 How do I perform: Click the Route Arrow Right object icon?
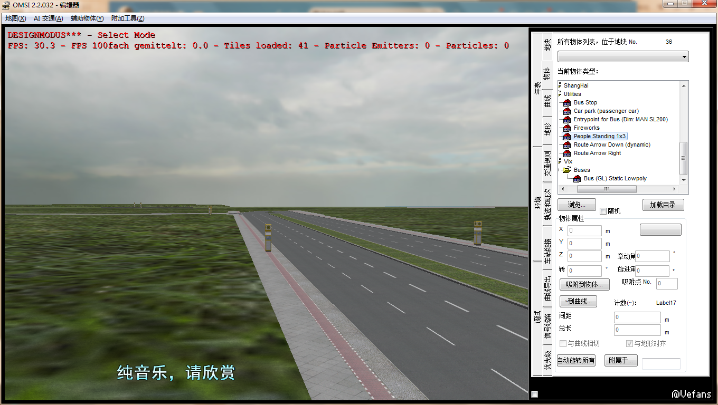tap(567, 153)
